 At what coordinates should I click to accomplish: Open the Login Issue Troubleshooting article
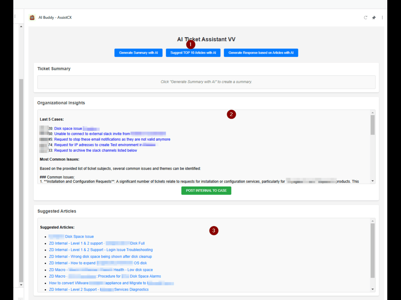pyautogui.click(x=101, y=250)
